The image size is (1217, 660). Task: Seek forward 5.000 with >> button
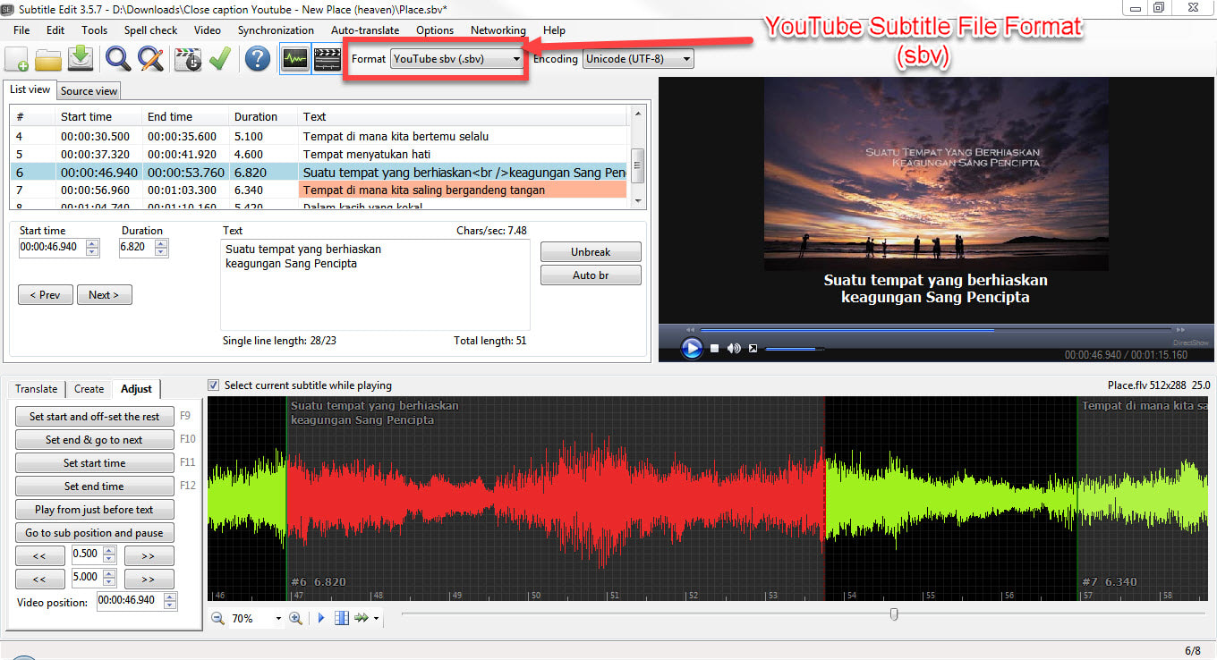tap(149, 579)
